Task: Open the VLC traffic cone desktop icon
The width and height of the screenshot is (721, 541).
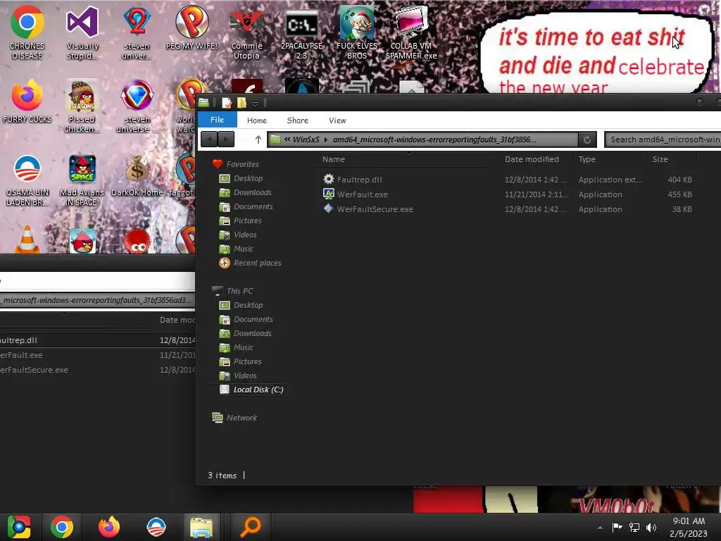Action: [x=27, y=240]
